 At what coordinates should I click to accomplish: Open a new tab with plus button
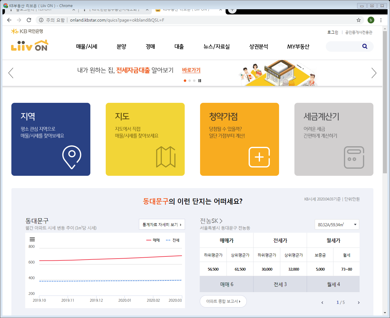pos(232,10)
